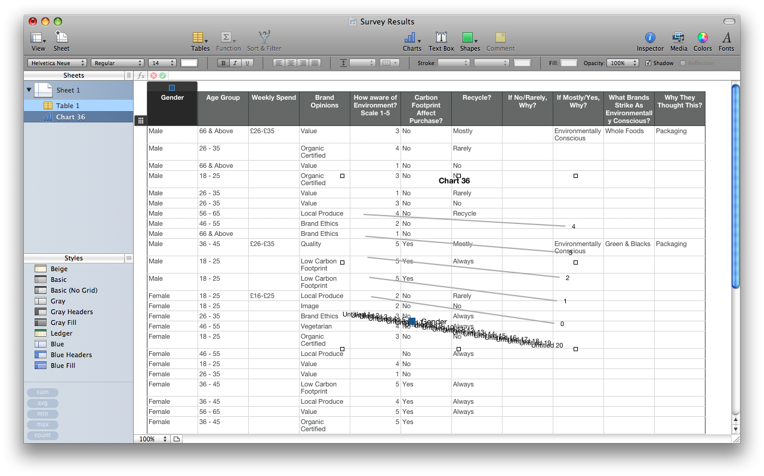Click the Sort & Filter icon
Screen dimensions: 764x476
coord(264,41)
